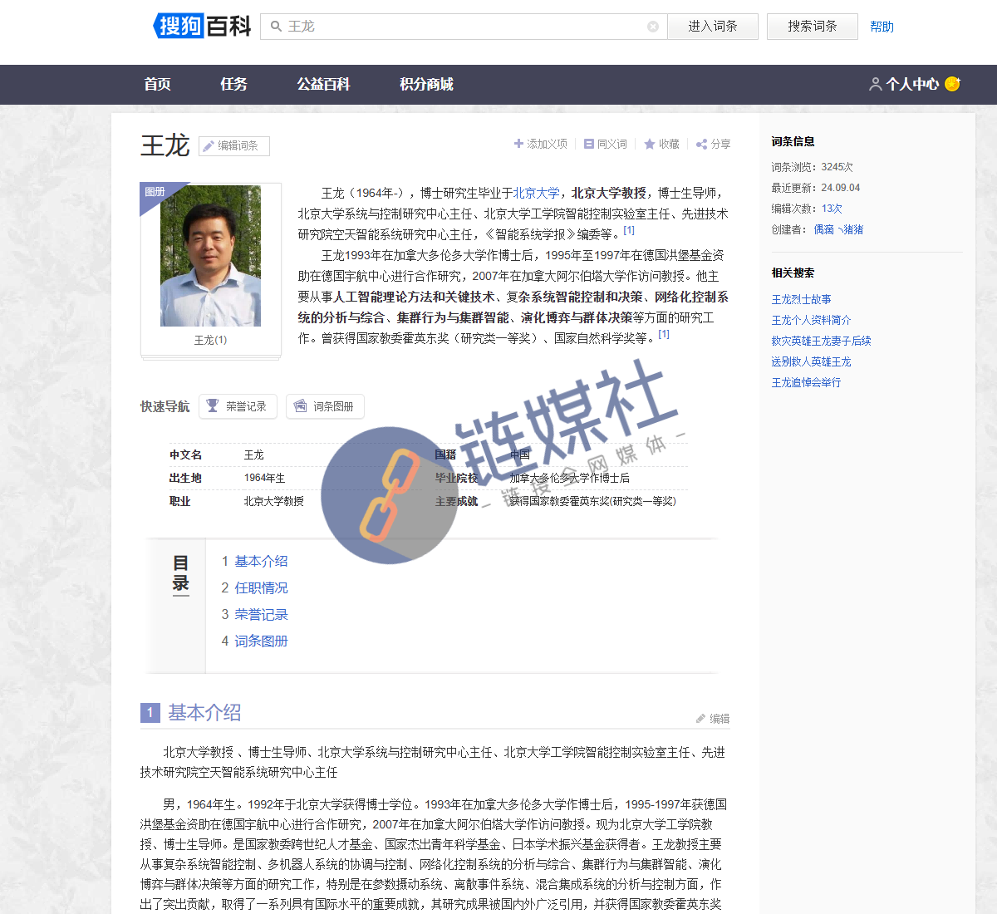Click the pencil 编辑 icon beside 基本介绍
997x914 pixels.
[703, 719]
